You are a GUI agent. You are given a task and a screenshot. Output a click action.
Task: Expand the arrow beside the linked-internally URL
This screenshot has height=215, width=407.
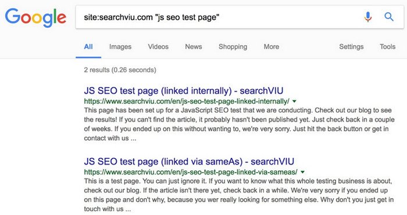tap(294, 101)
